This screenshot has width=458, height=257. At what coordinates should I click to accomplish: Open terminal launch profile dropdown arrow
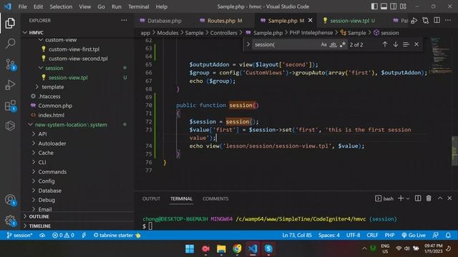(x=408, y=198)
